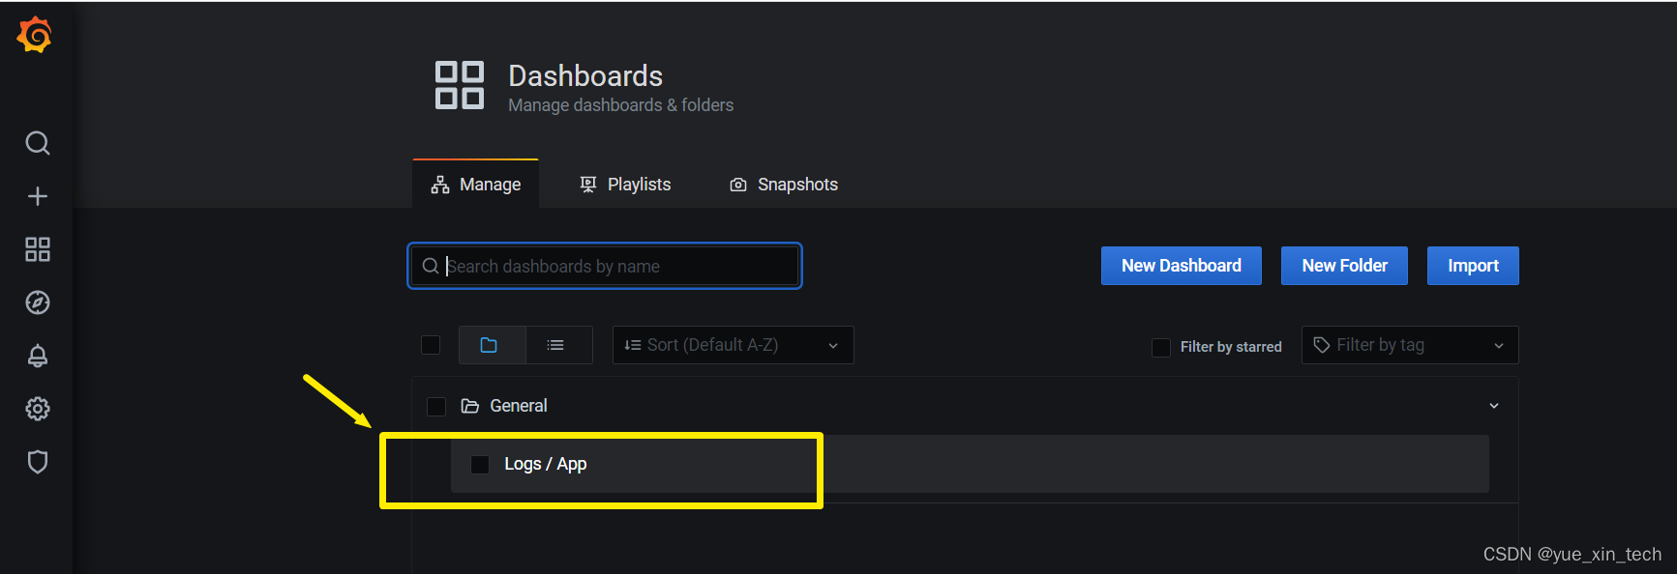Check the General folder checkbox
Screen dimensions: 1677x574
click(436, 406)
